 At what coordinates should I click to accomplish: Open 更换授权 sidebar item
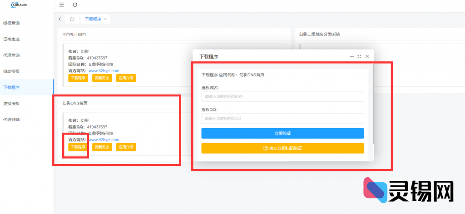tap(11, 104)
